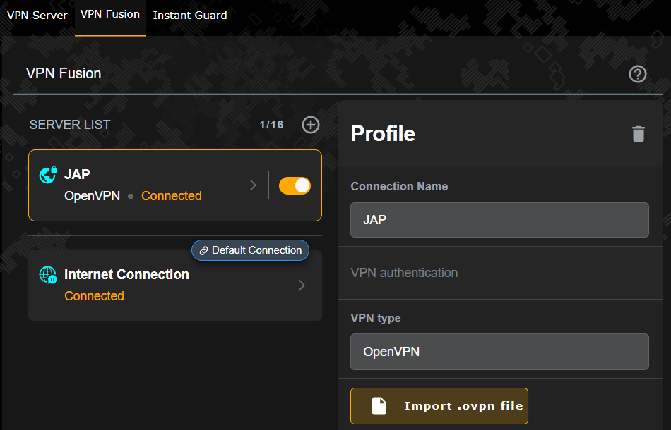Click the 1/16 server count indicator
This screenshot has width=671, height=430.
(x=271, y=124)
